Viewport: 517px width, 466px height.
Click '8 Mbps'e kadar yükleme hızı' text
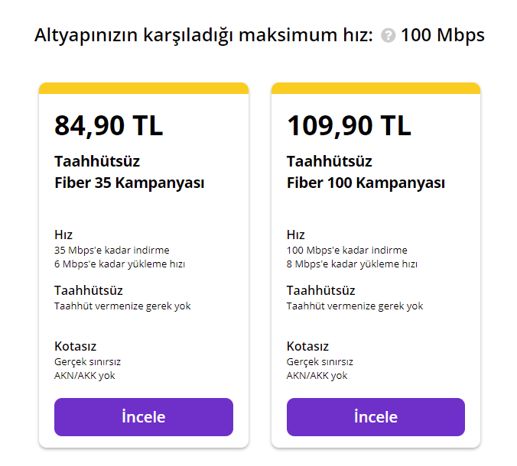352,264
